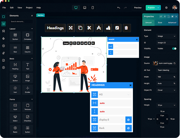Expand the Basic section chevron
180x138 pixels.
pyautogui.click(x=32, y=58)
